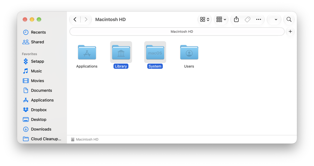
Task: Expand the blank toolbar chevron dropdown
Action: coord(274,20)
